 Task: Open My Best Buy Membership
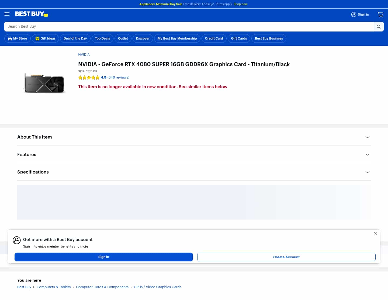(177, 38)
